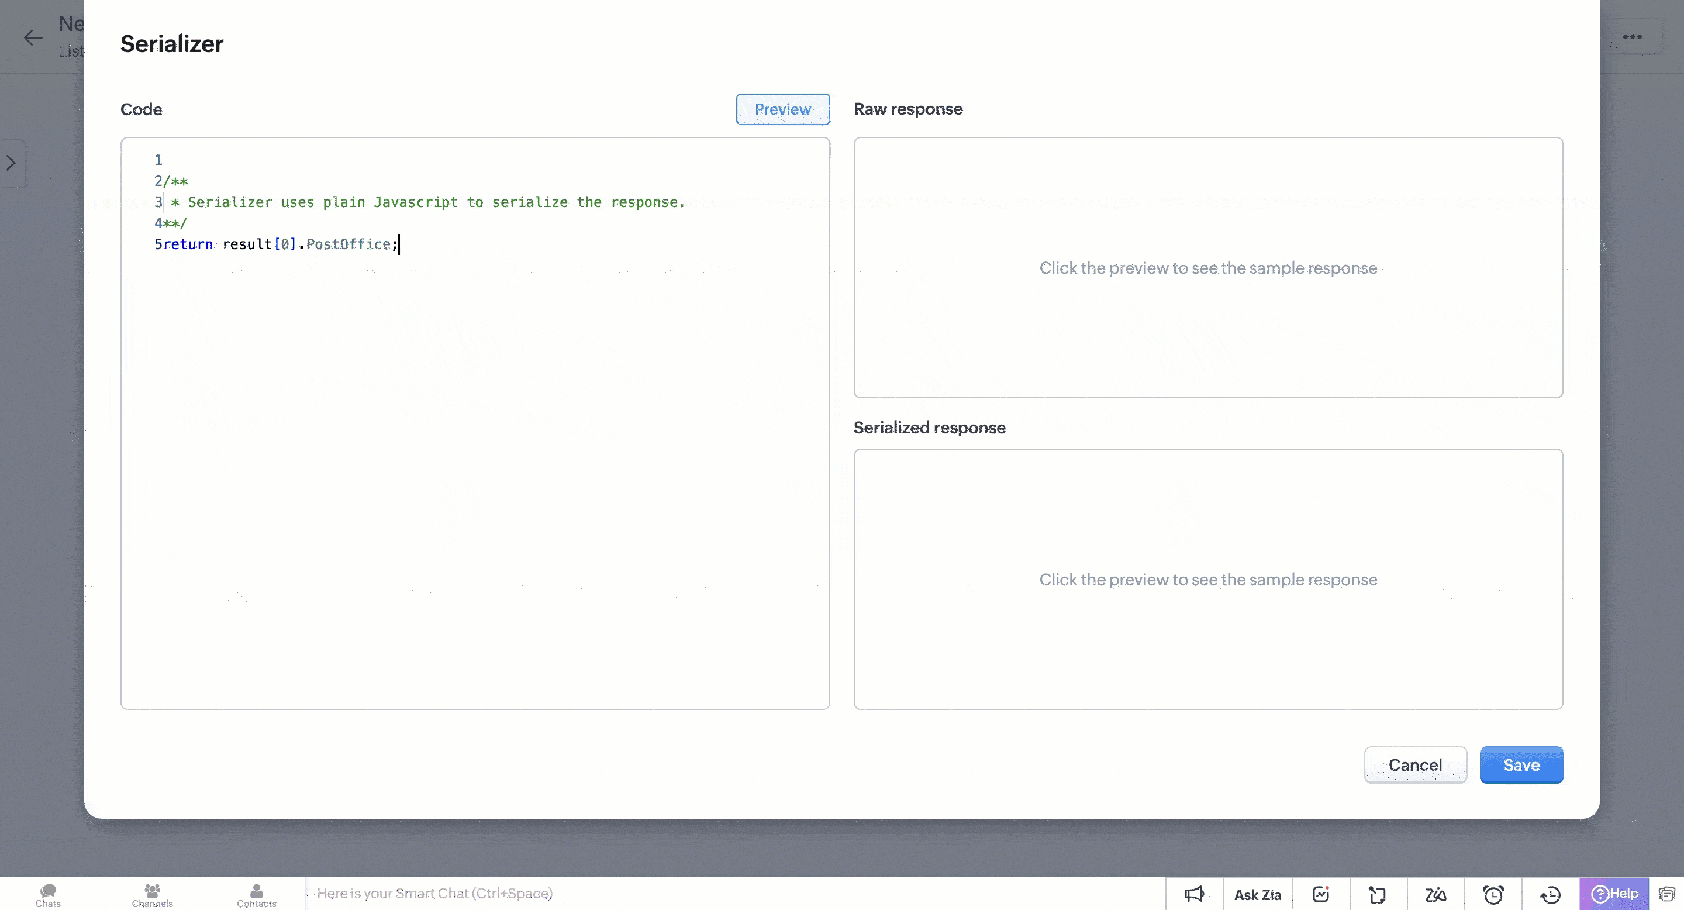1684x910 pixels.
Task: Open the three-dot more options menu
Action: [x=1632, y=37]
